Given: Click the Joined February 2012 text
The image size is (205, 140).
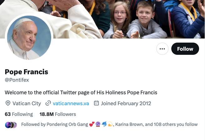Looking at the screenshot, I should [x=126, y=103].
